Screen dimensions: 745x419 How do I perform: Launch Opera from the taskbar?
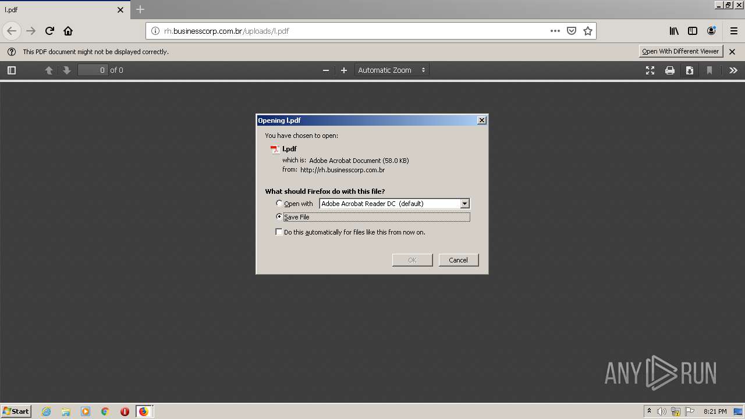click(125, 411)
